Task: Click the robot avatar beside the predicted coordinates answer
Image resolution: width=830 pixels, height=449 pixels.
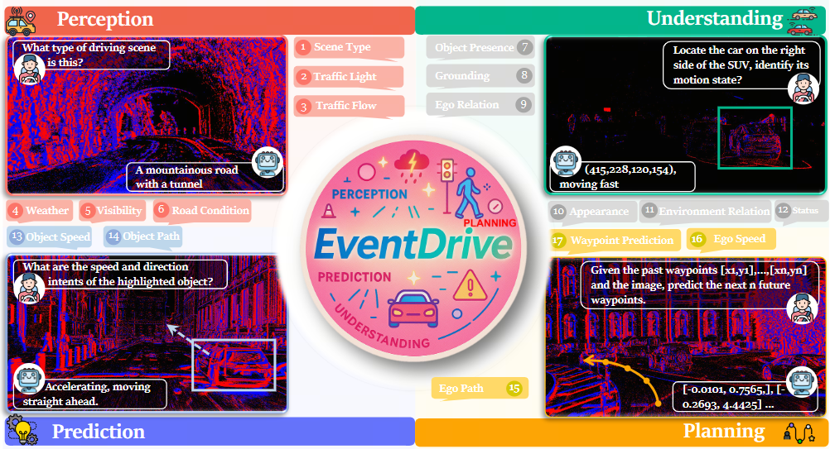Action: click(802, 381)
